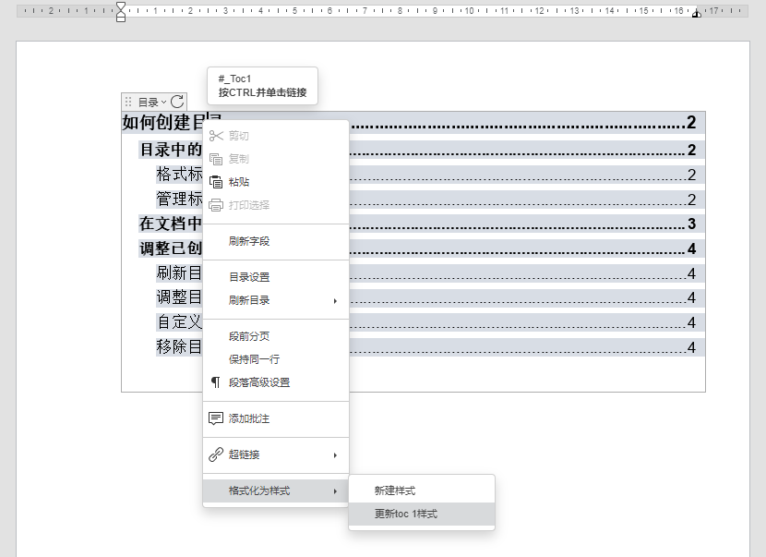Click the clipboard icon beside 粘贴
766x557 pixels.
[216, 182]
